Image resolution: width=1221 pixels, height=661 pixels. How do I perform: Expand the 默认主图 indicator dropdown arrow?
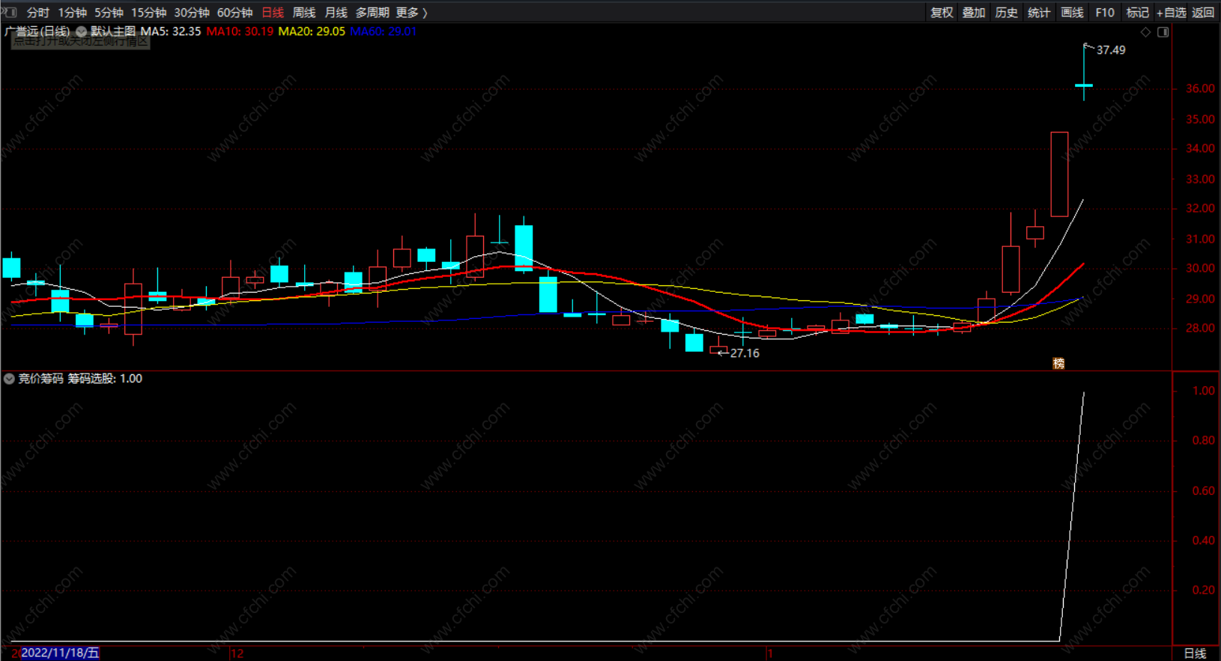81,31
